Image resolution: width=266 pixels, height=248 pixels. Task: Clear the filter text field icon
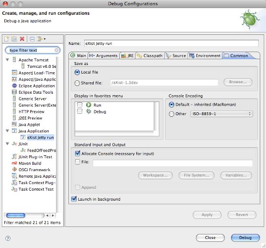pyautogui.click(x=56, y=50)
